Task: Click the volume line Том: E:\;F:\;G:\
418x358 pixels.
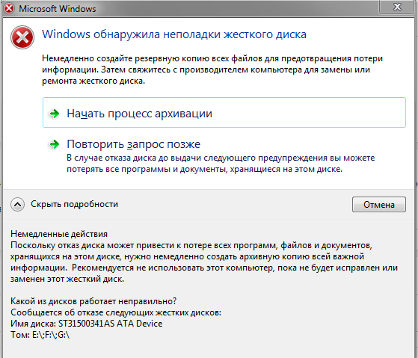Action: coord(40,335)
